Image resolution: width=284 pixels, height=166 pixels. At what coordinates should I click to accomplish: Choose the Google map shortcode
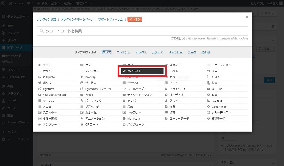click(x=219, y=107)
